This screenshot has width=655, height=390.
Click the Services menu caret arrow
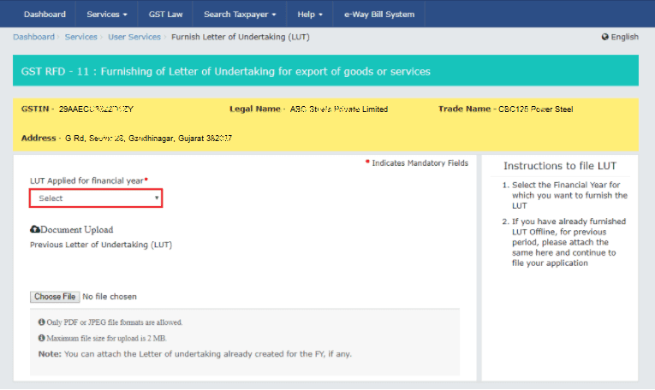tap(125, 15)
